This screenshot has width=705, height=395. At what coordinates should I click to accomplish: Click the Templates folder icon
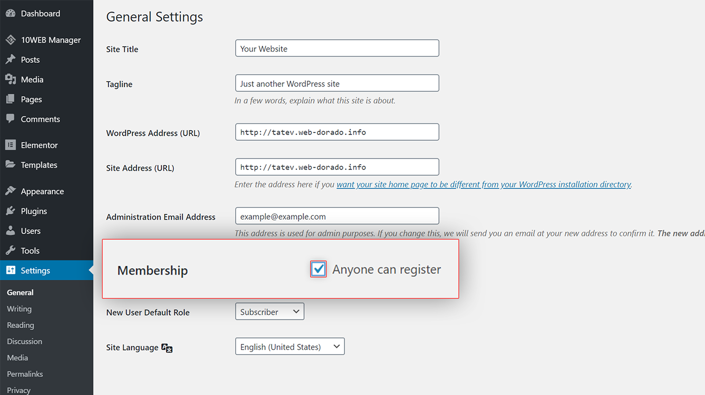(10, 164)
